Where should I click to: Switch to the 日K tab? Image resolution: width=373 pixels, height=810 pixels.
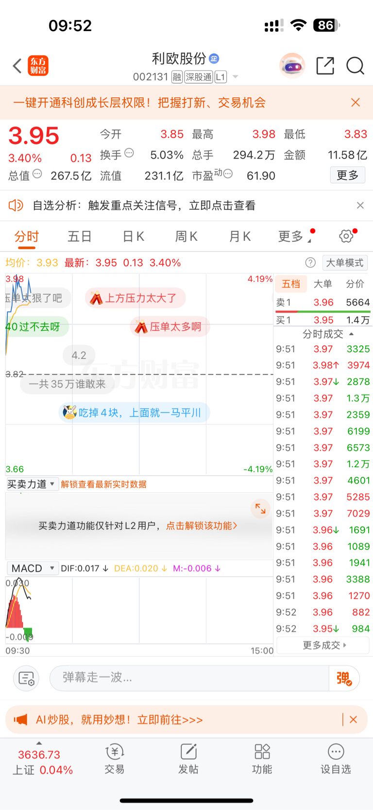coord(133,236)
